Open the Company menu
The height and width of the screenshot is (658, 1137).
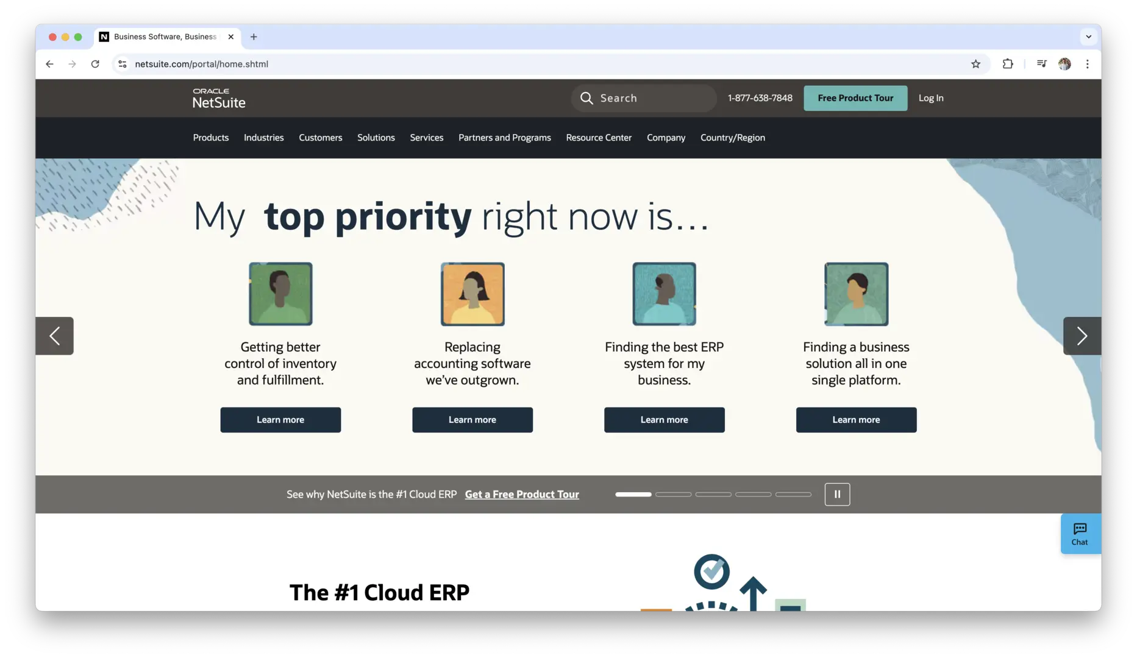pyautogui.click(x=666, y=138)
